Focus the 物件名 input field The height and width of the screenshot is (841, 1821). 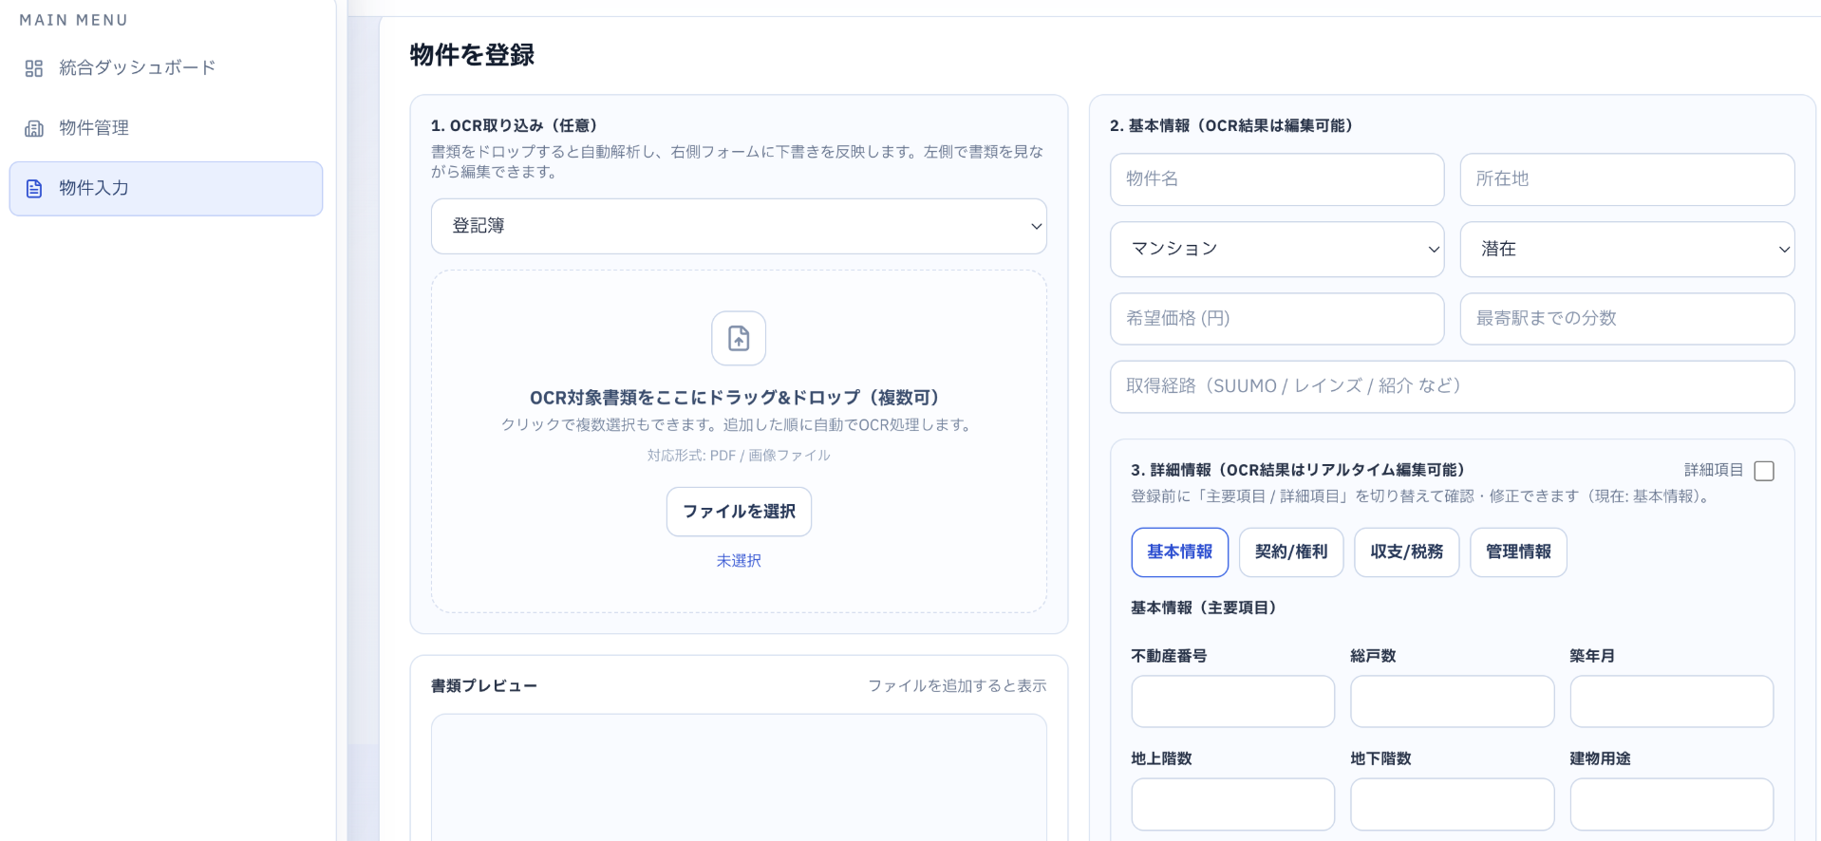pyautogui.click(x=1277, y=179)
